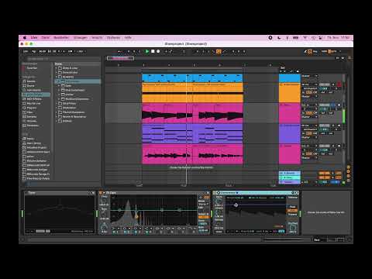Select the Samples category icon
The image size is (372, 279).
point(25,116)
